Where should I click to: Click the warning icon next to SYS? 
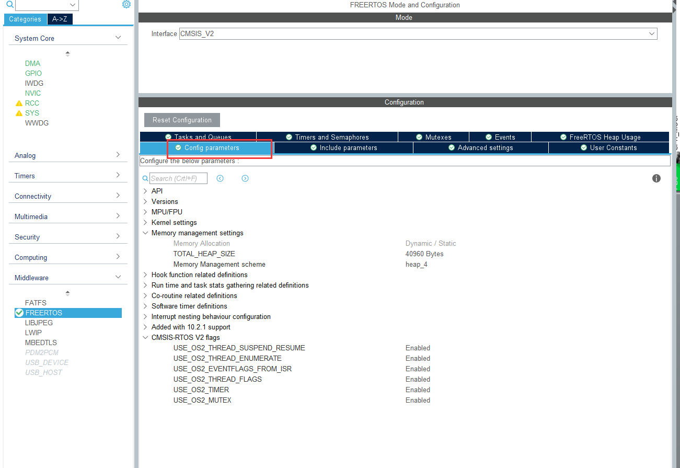(19, 113)
